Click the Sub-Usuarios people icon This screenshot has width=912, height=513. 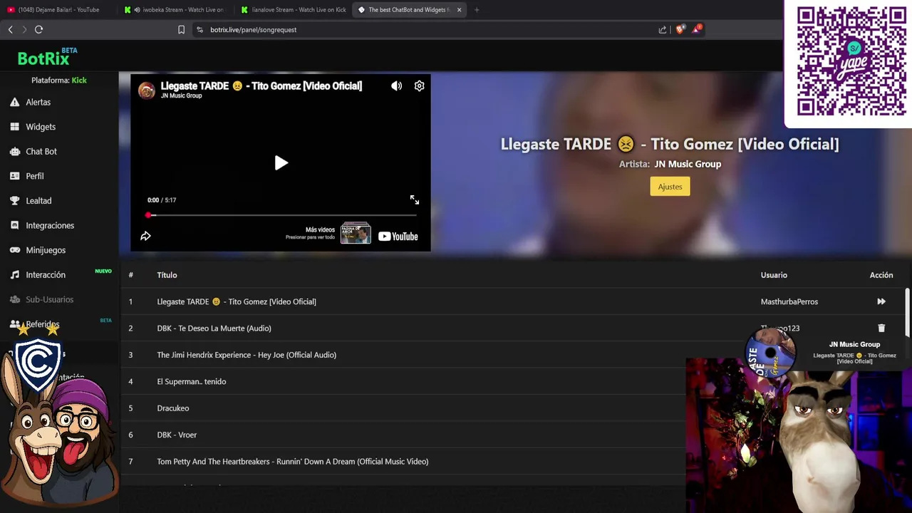coord(14,299)
